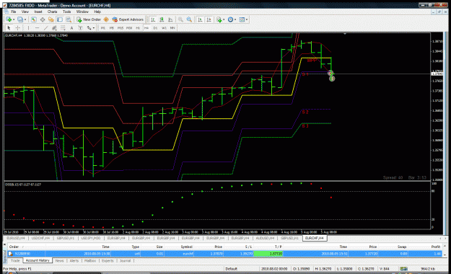Open the Market Watch window icon
Image resolution: width=451 pixels, height=274 pixels.
click(x=34, y=19)
